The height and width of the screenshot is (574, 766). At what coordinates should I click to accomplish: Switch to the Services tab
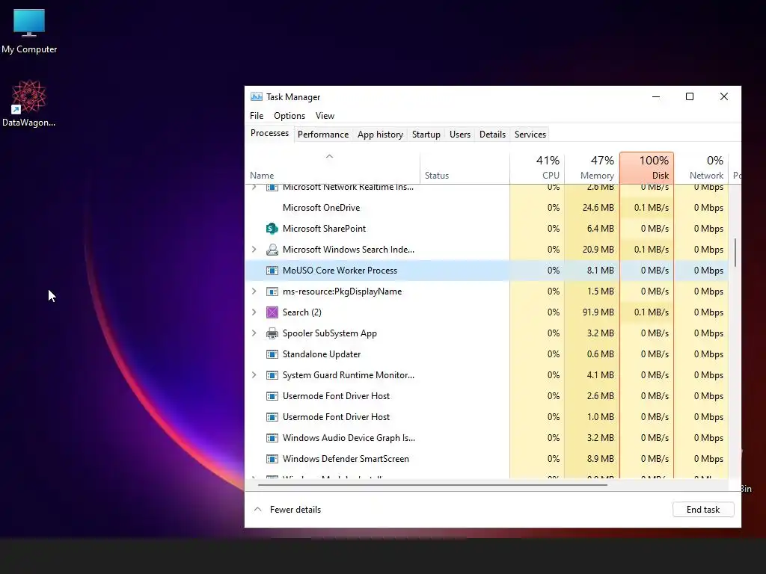530,135
